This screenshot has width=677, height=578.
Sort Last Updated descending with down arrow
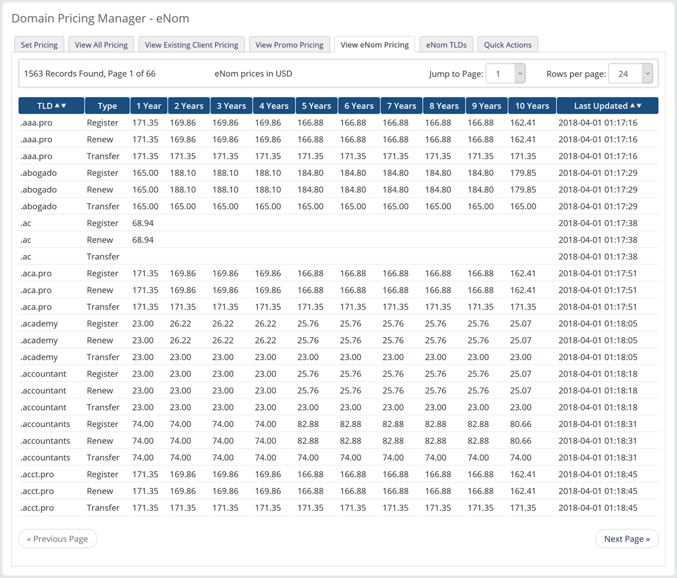[639, 106]
